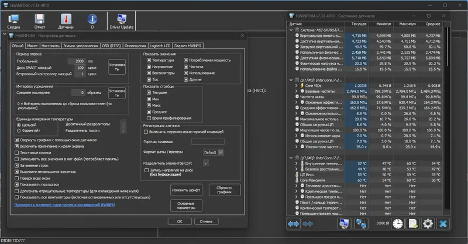The width and height of the screenshot is (468, 244).
Task: Click the Отчет report save icon
Action: click(x=39, y=22)
